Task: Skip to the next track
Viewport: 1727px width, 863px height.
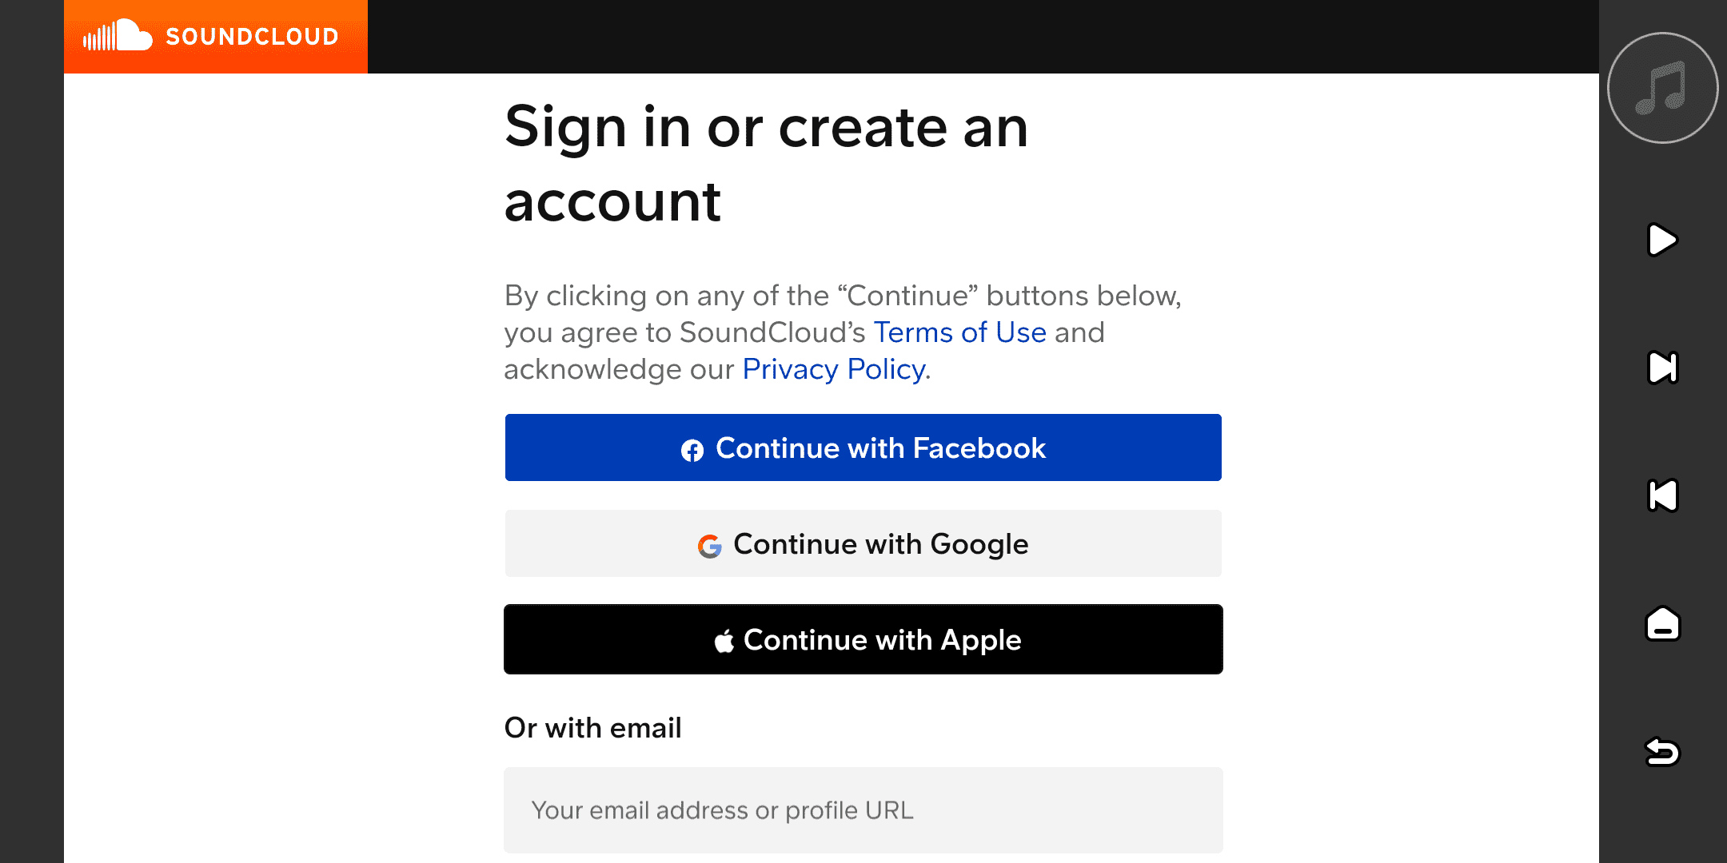Action: [1662, 368]
